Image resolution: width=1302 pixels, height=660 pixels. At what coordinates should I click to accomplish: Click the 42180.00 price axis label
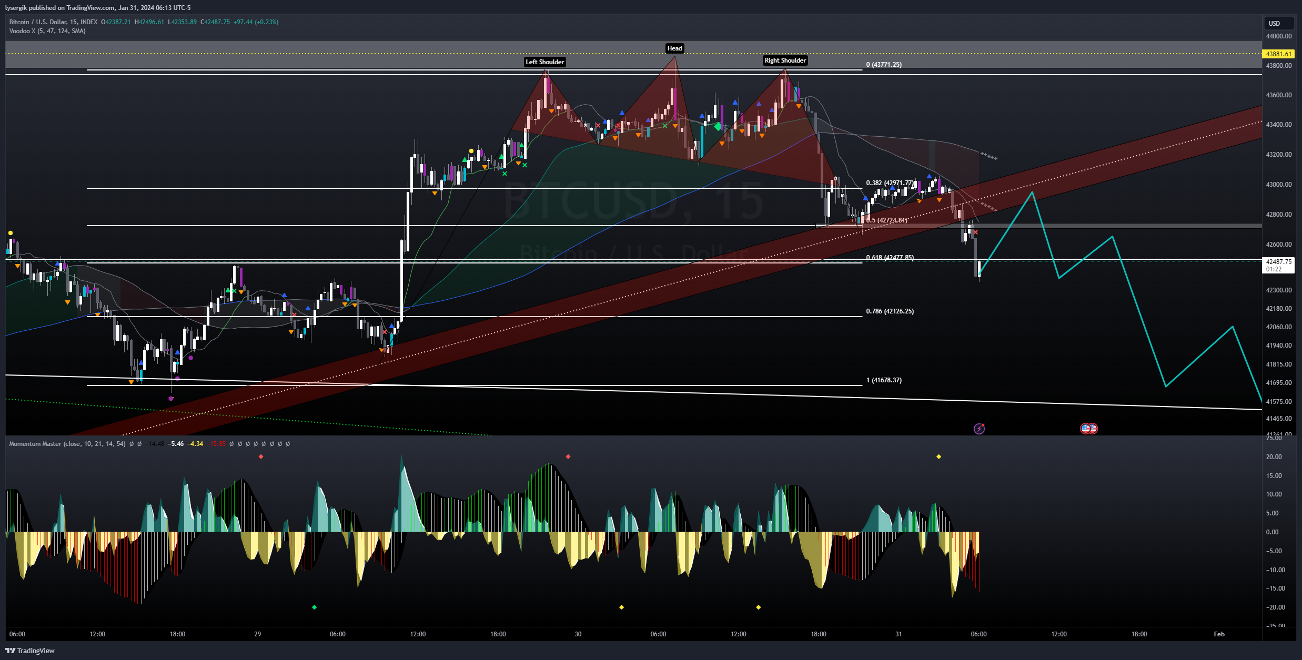coord(1278,309)
